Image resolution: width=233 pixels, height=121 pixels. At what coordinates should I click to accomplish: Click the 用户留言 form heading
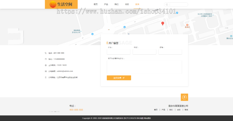[113, 43]
